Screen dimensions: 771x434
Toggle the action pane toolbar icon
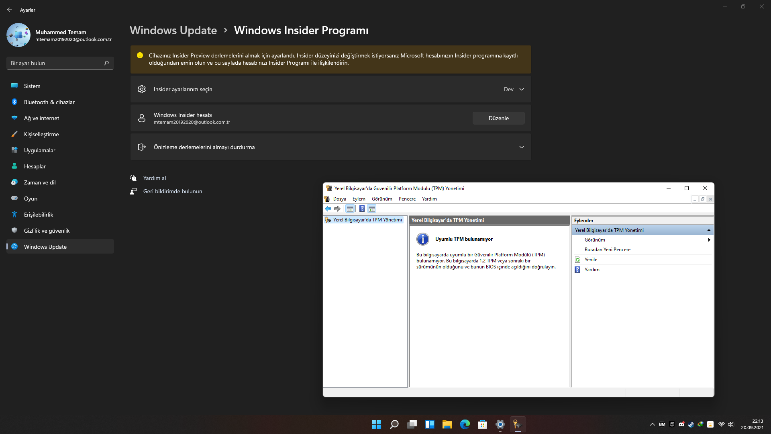click(372, 209)
